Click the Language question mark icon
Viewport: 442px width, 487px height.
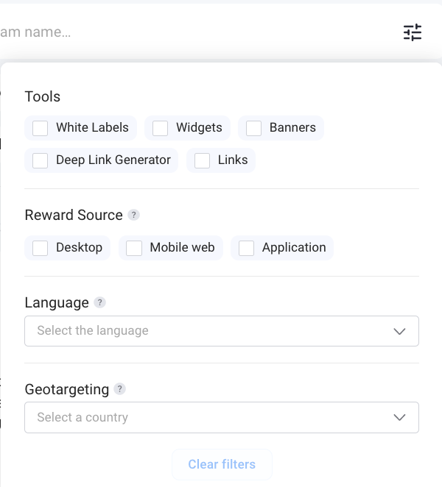pos(100,302)
